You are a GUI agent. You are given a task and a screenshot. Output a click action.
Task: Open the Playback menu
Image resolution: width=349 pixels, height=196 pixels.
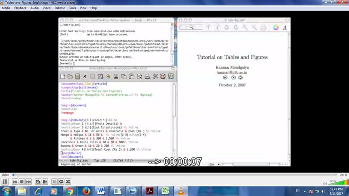pos(20,8)
